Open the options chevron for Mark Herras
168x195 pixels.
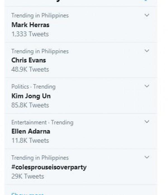point(147,15)
